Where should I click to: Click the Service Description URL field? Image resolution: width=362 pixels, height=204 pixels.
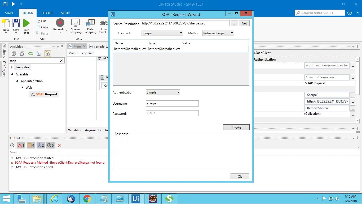(x=185, y=23)
